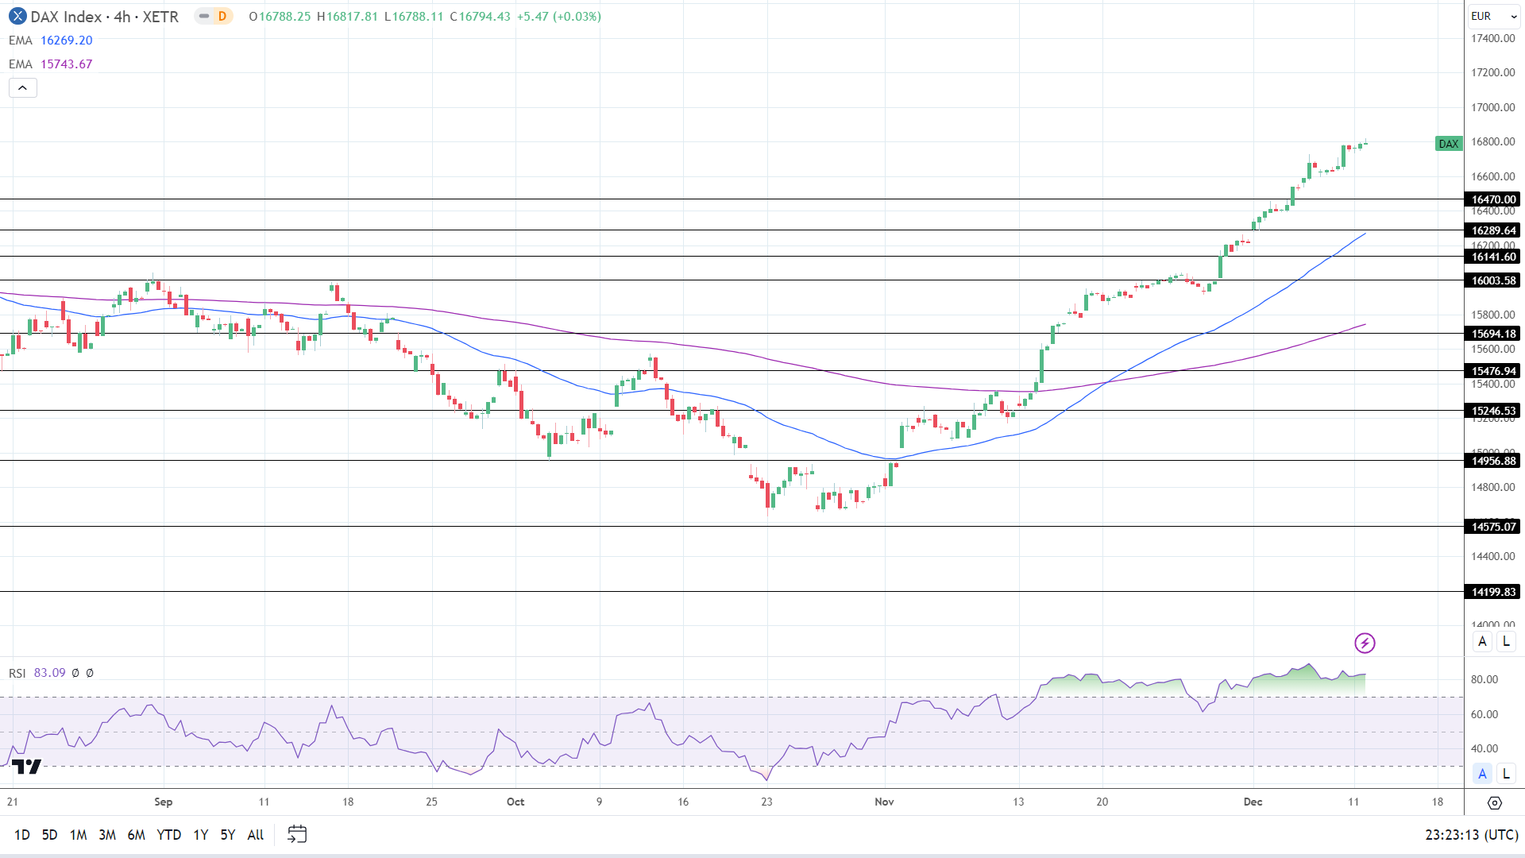This screenshot has width=1525, height=858.
Task: Click the change +5.47 (+0.03%) value
Action: click(x=558, y=17)
